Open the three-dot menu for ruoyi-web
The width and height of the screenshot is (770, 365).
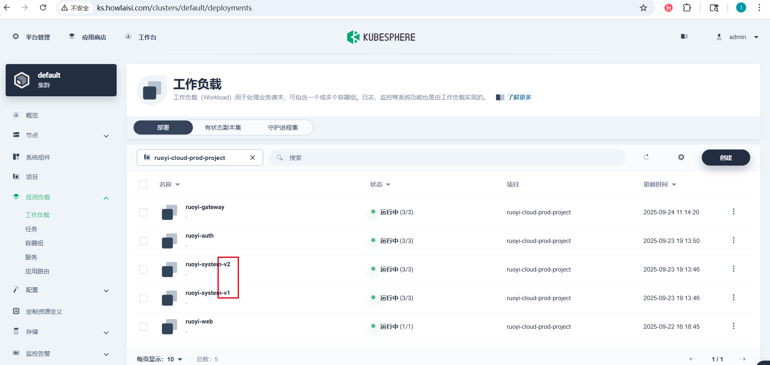click(x=733, y=326)
